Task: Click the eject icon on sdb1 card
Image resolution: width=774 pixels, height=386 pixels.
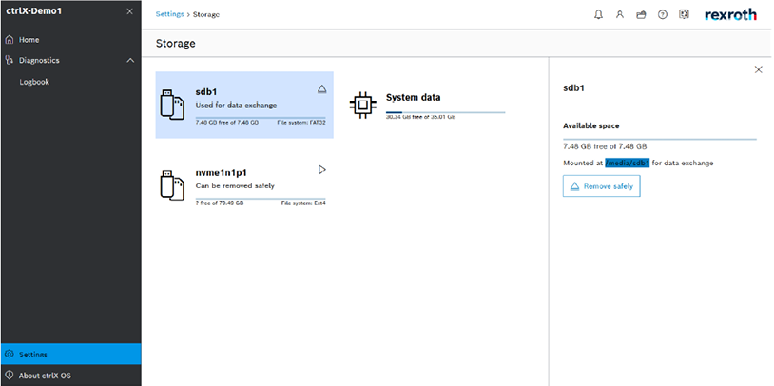Action: [x=321, y=88]
